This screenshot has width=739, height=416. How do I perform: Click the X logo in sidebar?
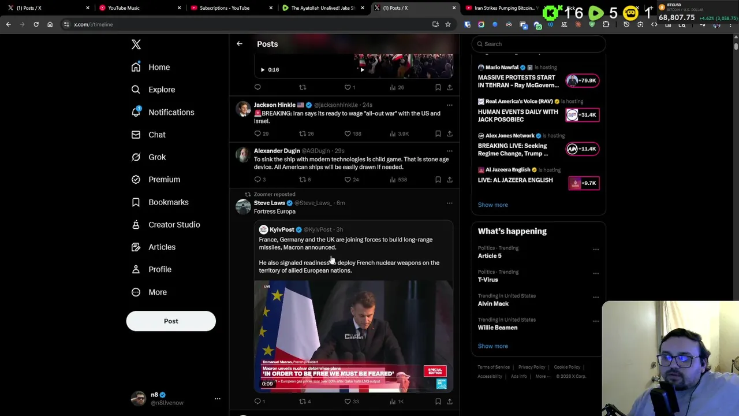pos(136,44)
